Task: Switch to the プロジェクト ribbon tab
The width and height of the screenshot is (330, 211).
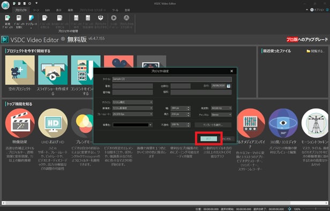Action: (21, 10)
